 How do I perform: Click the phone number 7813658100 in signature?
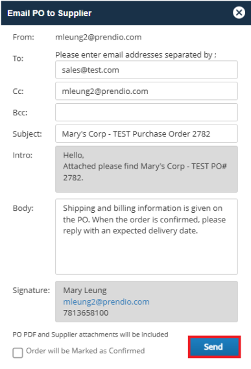pos(86,313)
